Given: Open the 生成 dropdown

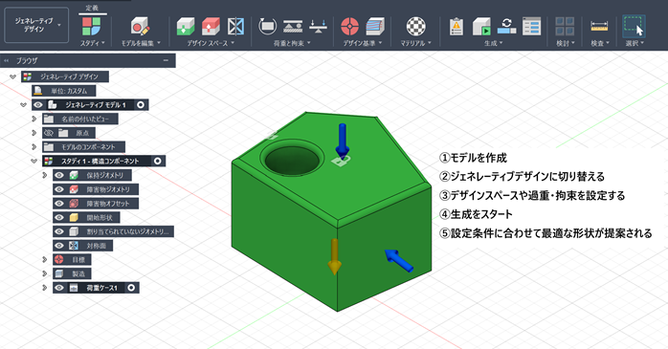Looking at the screenshot, I should pos(493,43).
